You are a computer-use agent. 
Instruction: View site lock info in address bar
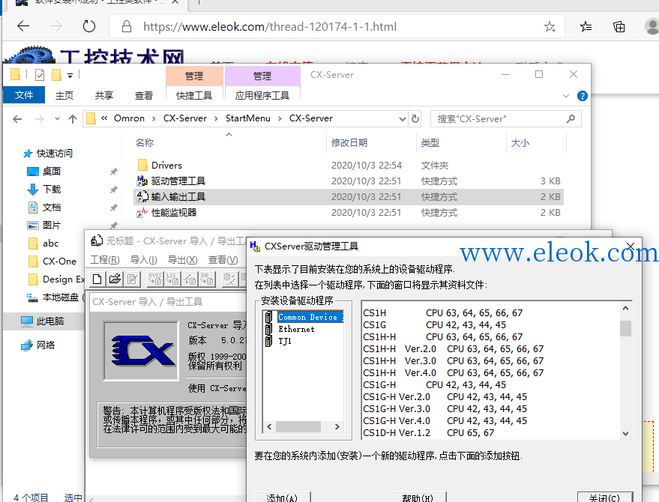pyautogui.click(x=126, y=27)
